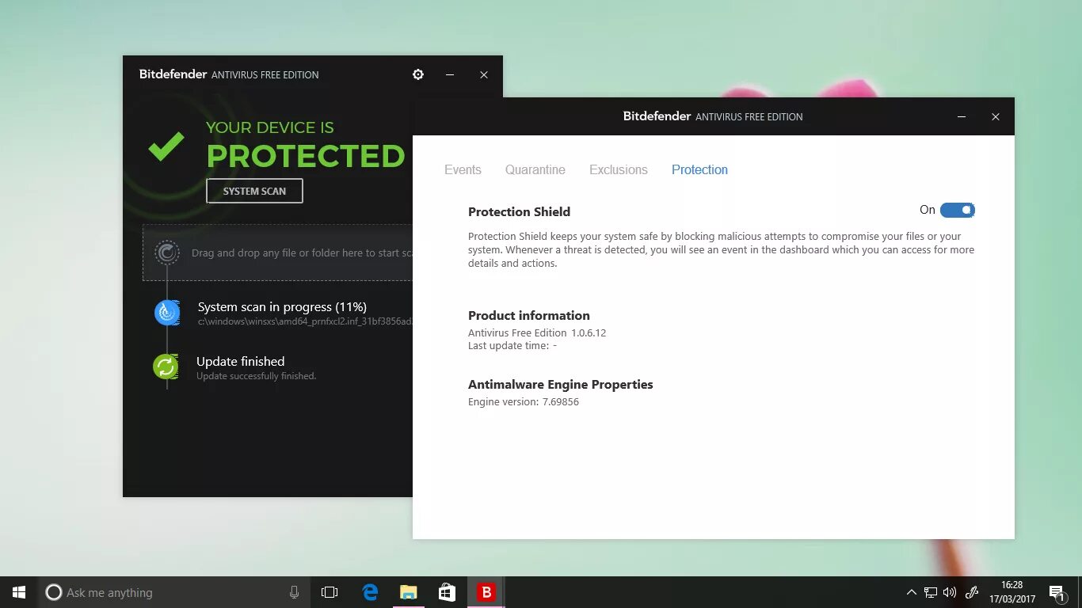Open File Explorer from the taskbar
Image resolution: width=1082 pixels, height=608 pixels.
click(408, 592)
